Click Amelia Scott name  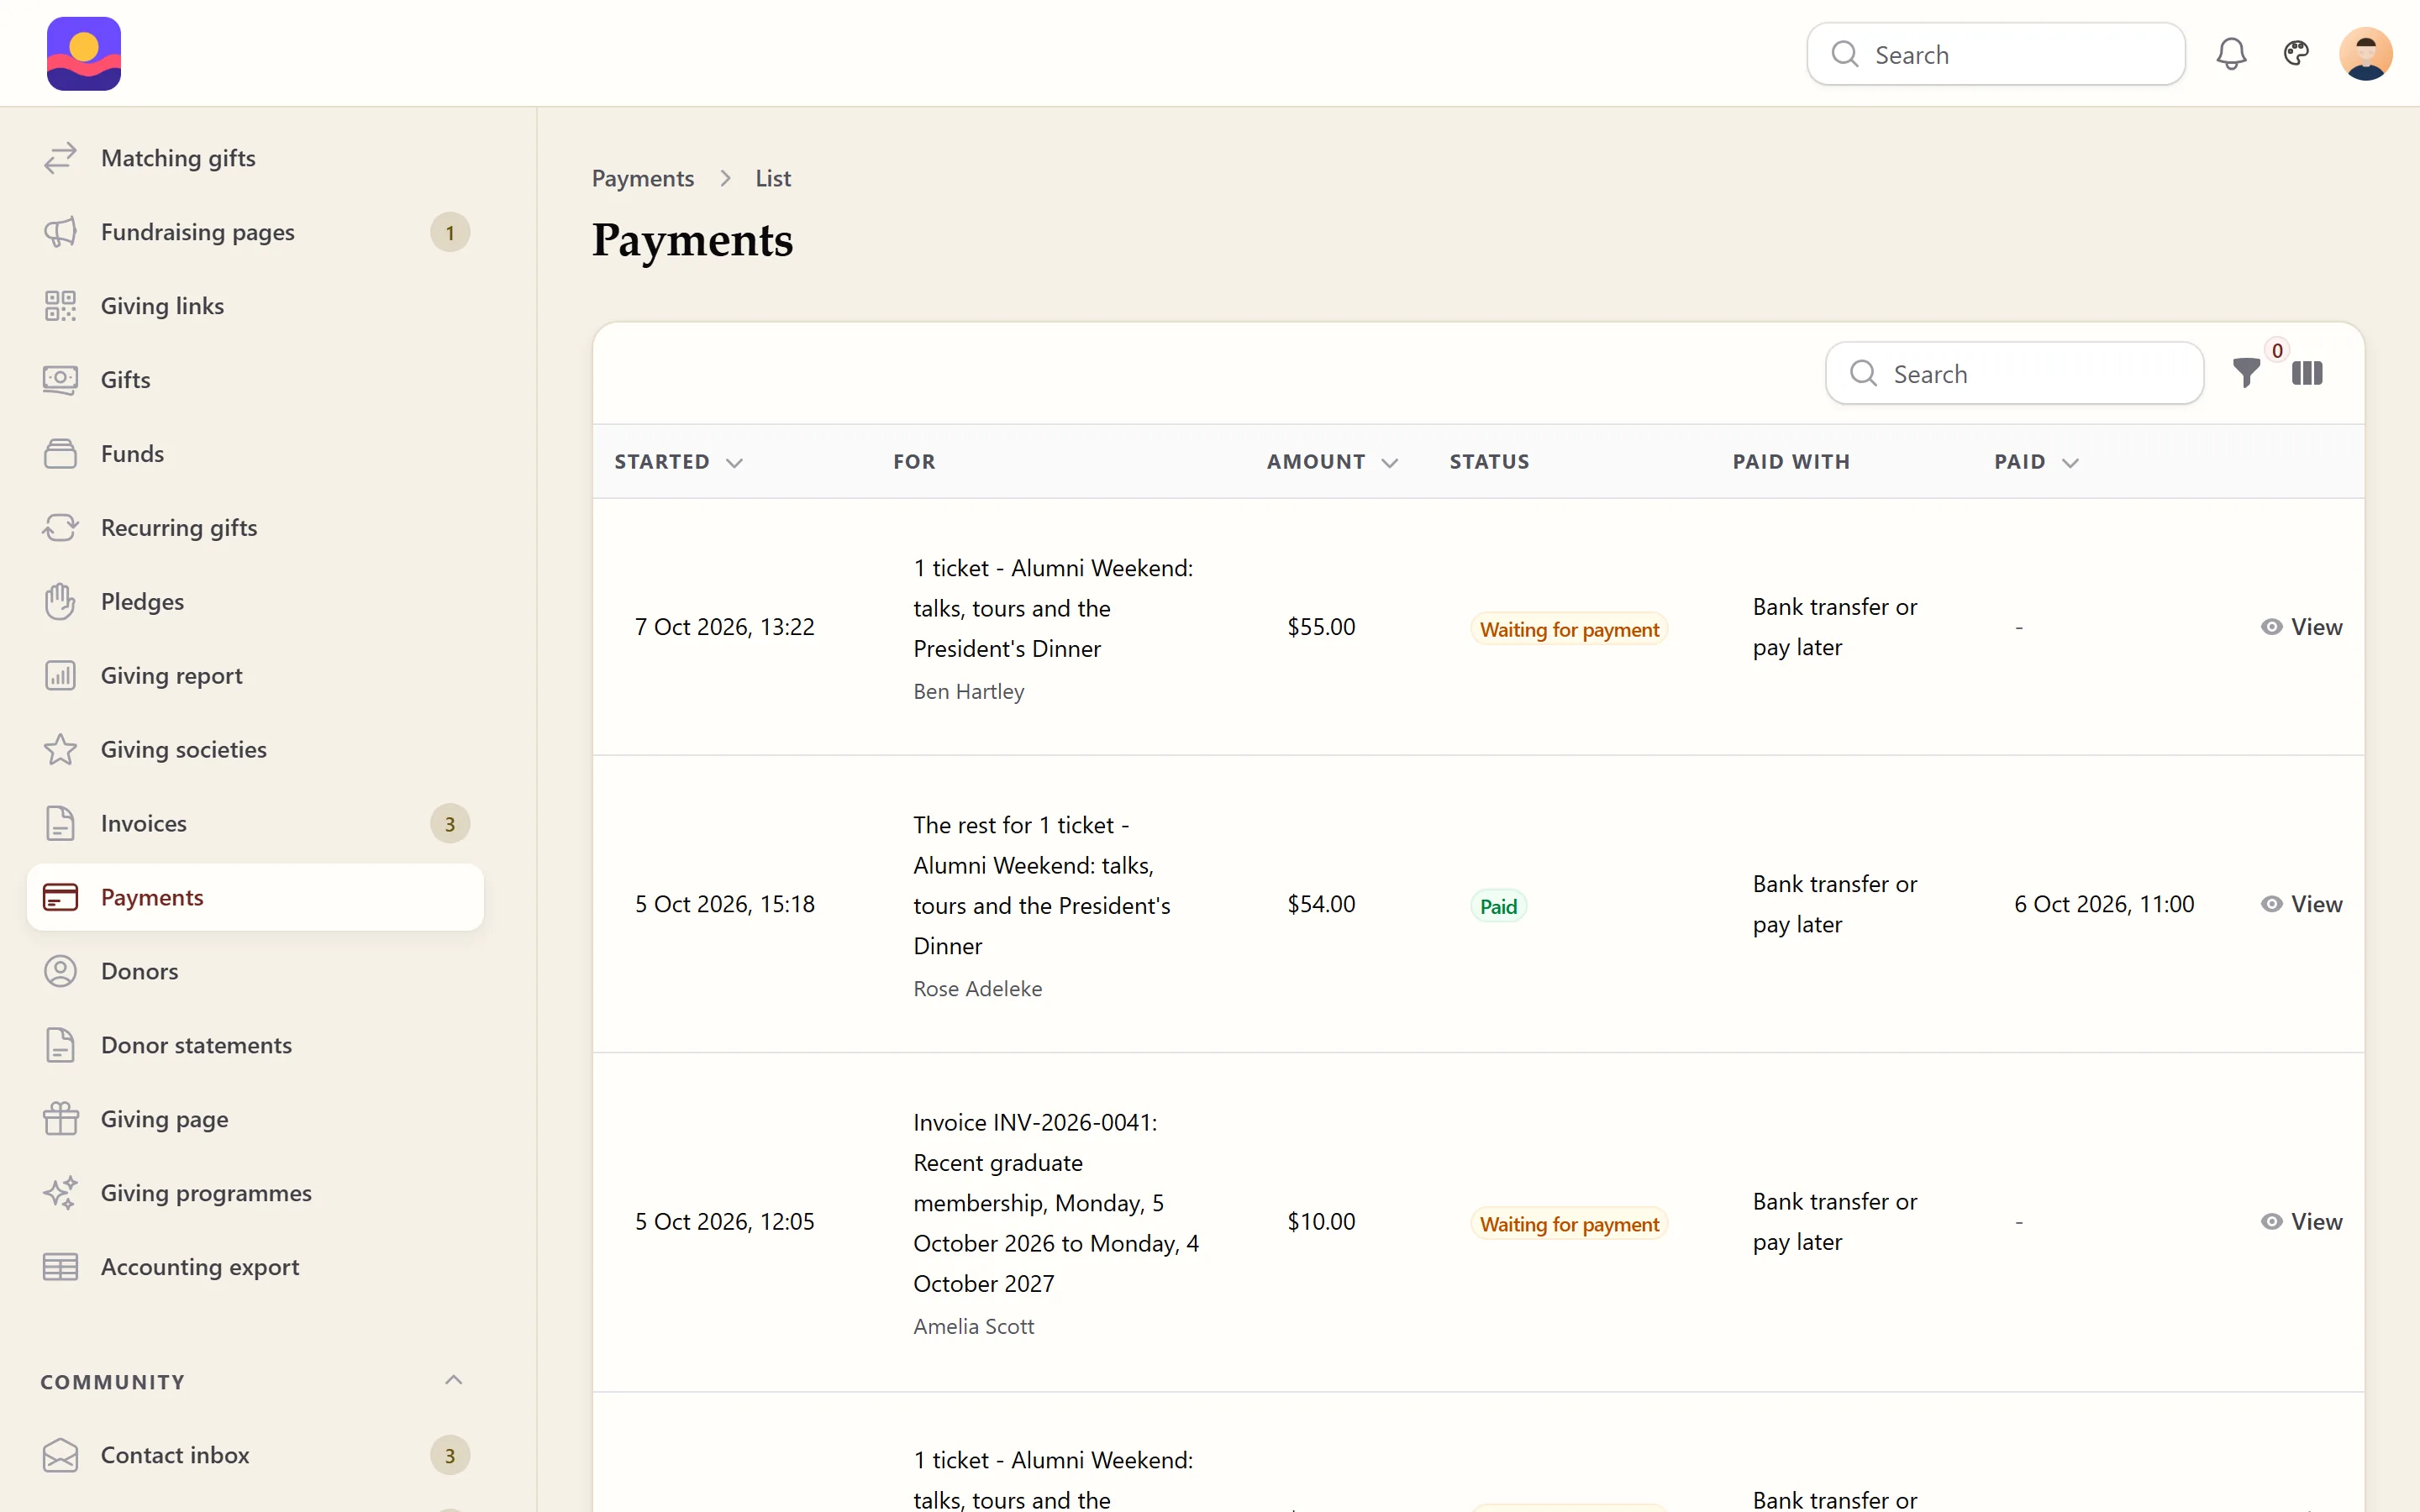click(973, 1327)
